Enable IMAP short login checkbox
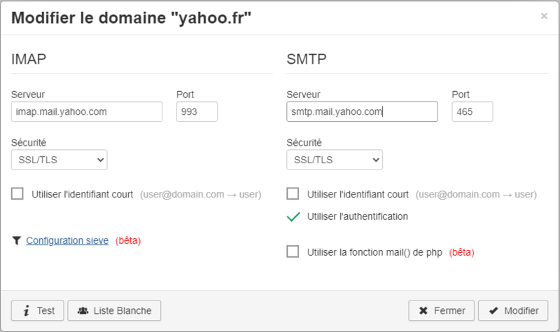This screenshot has height=332, width=560. (18, 194)
